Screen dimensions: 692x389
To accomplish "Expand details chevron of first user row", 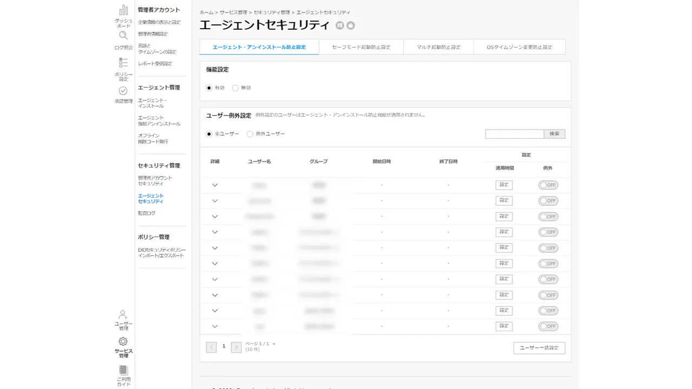I will (x=215, y=185).
